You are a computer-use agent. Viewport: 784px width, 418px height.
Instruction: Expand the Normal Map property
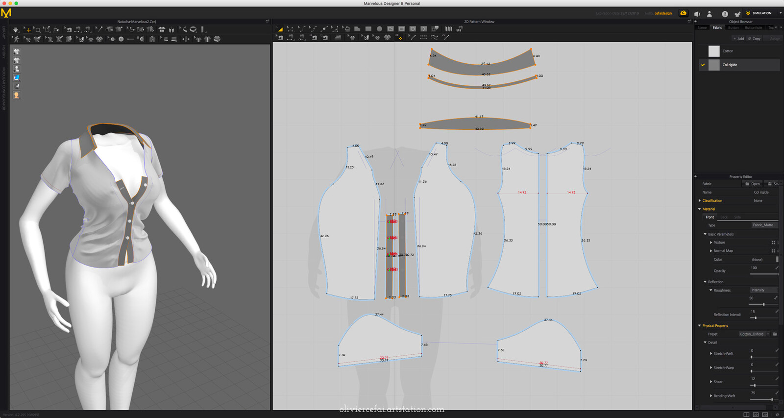tap(711, 250)
